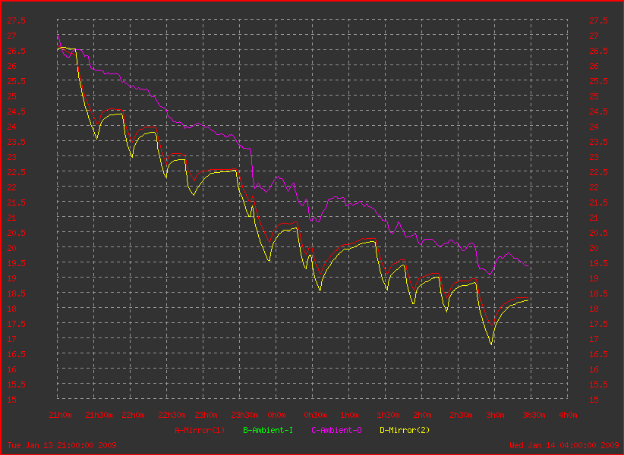Click the 20.5 value on the left axis
The image size is (624, 455).
point(16,233)
